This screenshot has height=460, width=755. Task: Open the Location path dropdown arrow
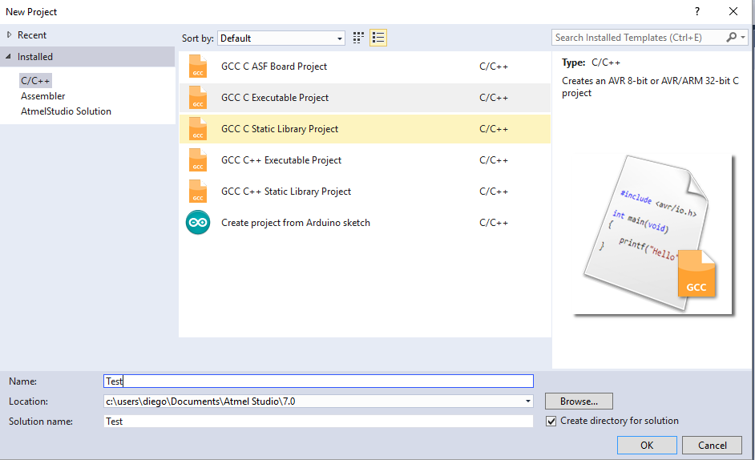[x=527, y=401]
